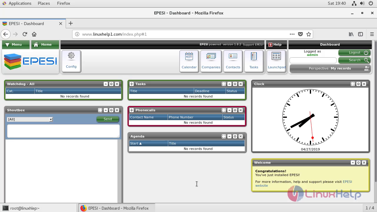Show Firefox library icon
The image size is (377, 212).
[x=351, y=34]
